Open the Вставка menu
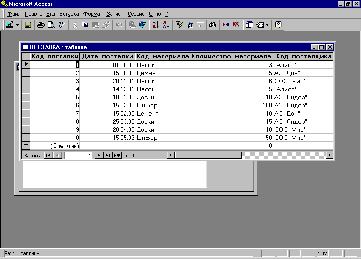This screenshot has height=259, width=361. pyautogui.click(x=69, y=14)
